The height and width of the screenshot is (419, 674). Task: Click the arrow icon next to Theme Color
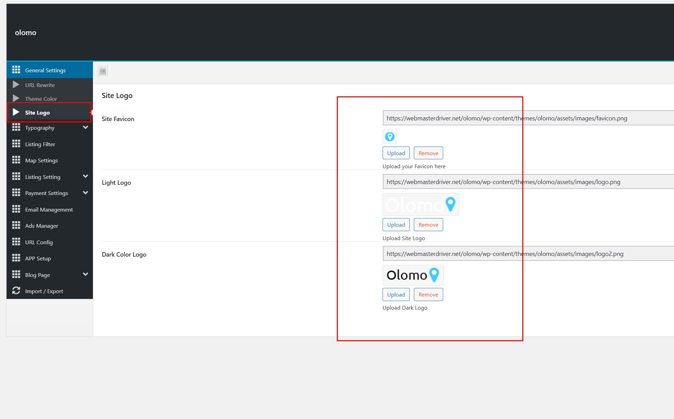(x=16, y=98)
